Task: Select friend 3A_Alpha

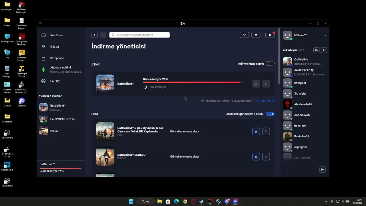Action: pyautogui.click(x=305, y=94)
